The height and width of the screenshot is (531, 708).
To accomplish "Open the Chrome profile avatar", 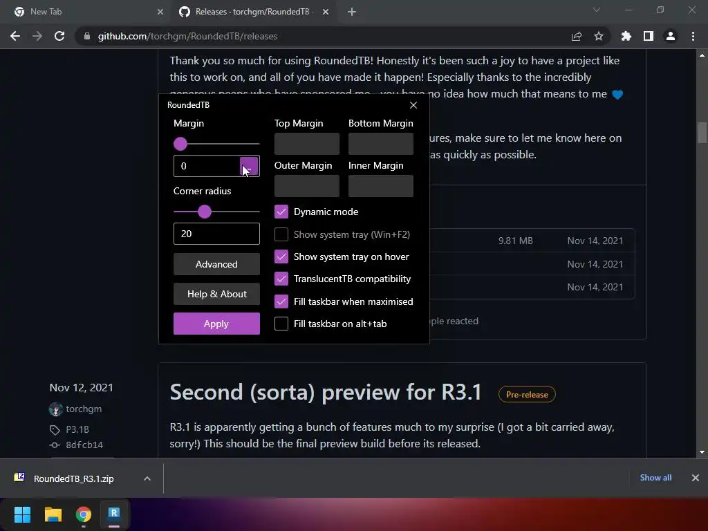I will pos(671,36).
